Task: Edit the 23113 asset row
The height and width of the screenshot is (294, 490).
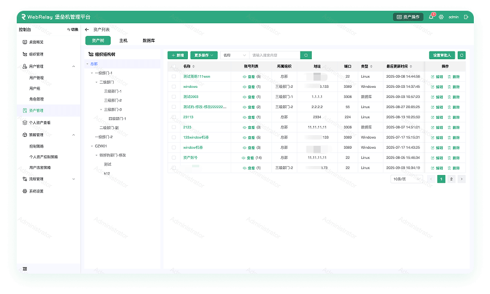Action: (437, 117)
